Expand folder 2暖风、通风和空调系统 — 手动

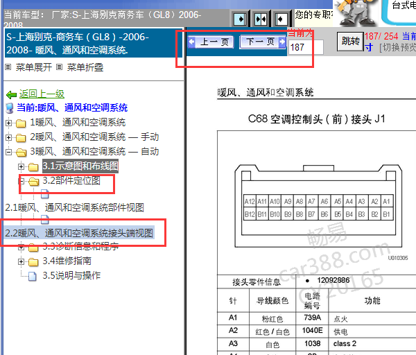point(8,137)
